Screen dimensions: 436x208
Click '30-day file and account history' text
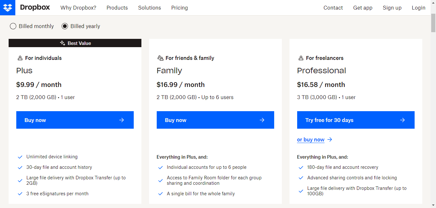click(x=59, y=167)
